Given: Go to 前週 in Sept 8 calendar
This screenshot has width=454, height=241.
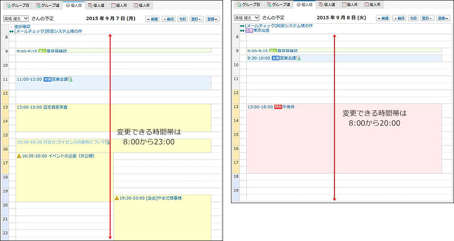Looking at the screenshot, I should pyautogui.click(x=383, y=18).
